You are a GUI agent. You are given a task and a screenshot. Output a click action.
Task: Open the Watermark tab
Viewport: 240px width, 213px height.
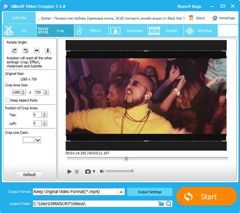[x=130, y=31]
